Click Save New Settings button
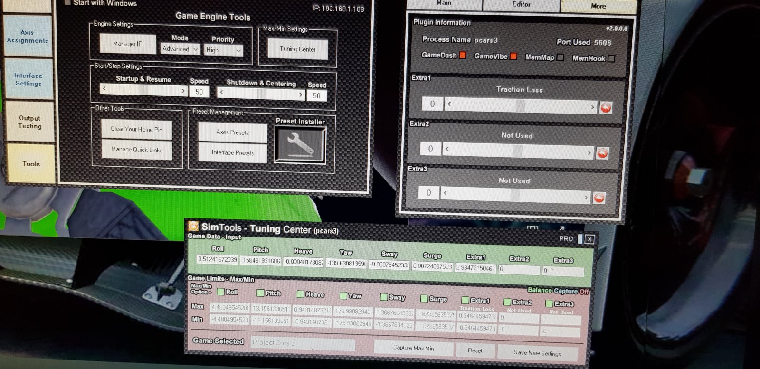760x369 pixels. click(x=537, y=353)
